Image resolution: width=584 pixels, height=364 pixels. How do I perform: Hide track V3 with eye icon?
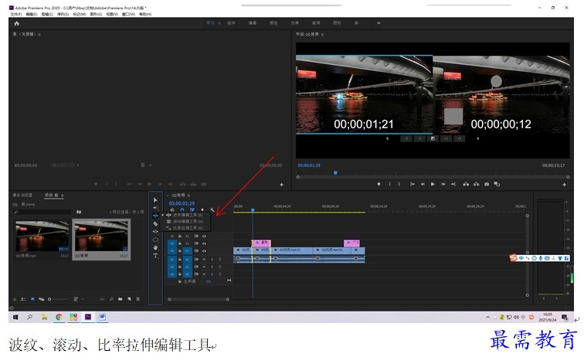point(204,236)
